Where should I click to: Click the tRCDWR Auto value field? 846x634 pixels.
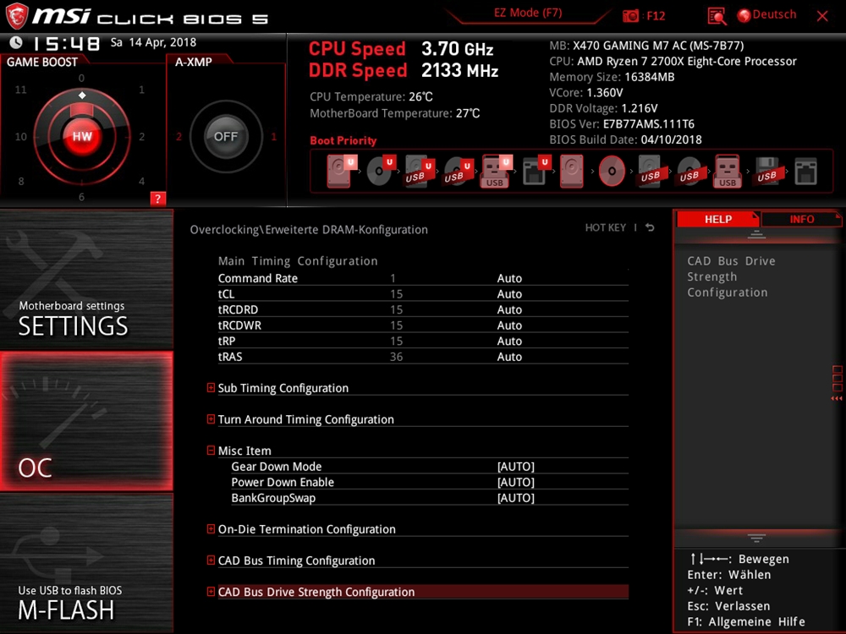tap(509, 325)
